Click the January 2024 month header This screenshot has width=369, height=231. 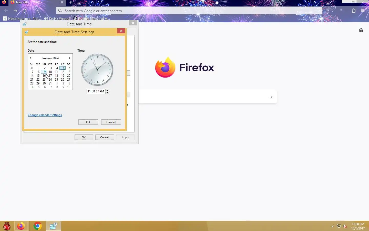[50, 58]
